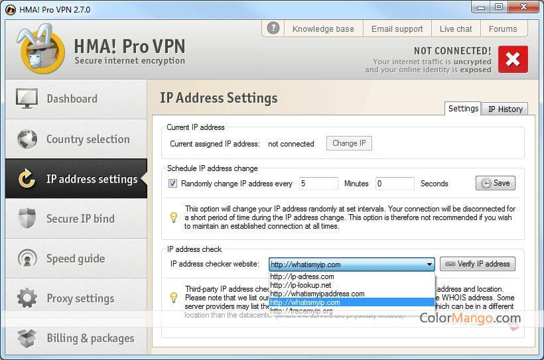This screenshot has width=544, height=360.
Task: Click the HMA donkey mascot logo
Action: (x=41, y=49)
